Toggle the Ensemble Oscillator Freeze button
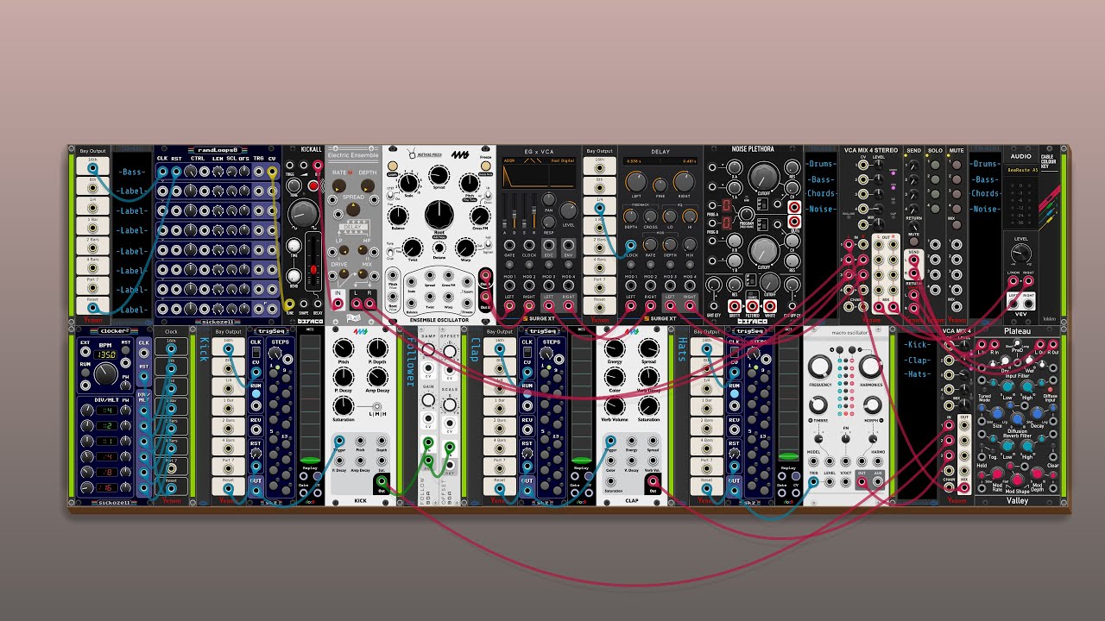 pyautogui.click(x=485, y=166)
